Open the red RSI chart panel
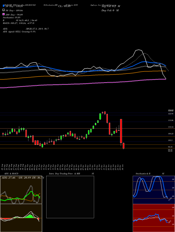175x232 pixels. click(x=154, y=218)
